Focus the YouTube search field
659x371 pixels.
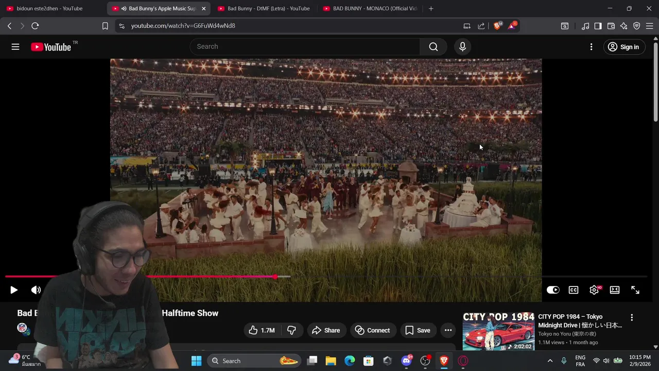305,46
